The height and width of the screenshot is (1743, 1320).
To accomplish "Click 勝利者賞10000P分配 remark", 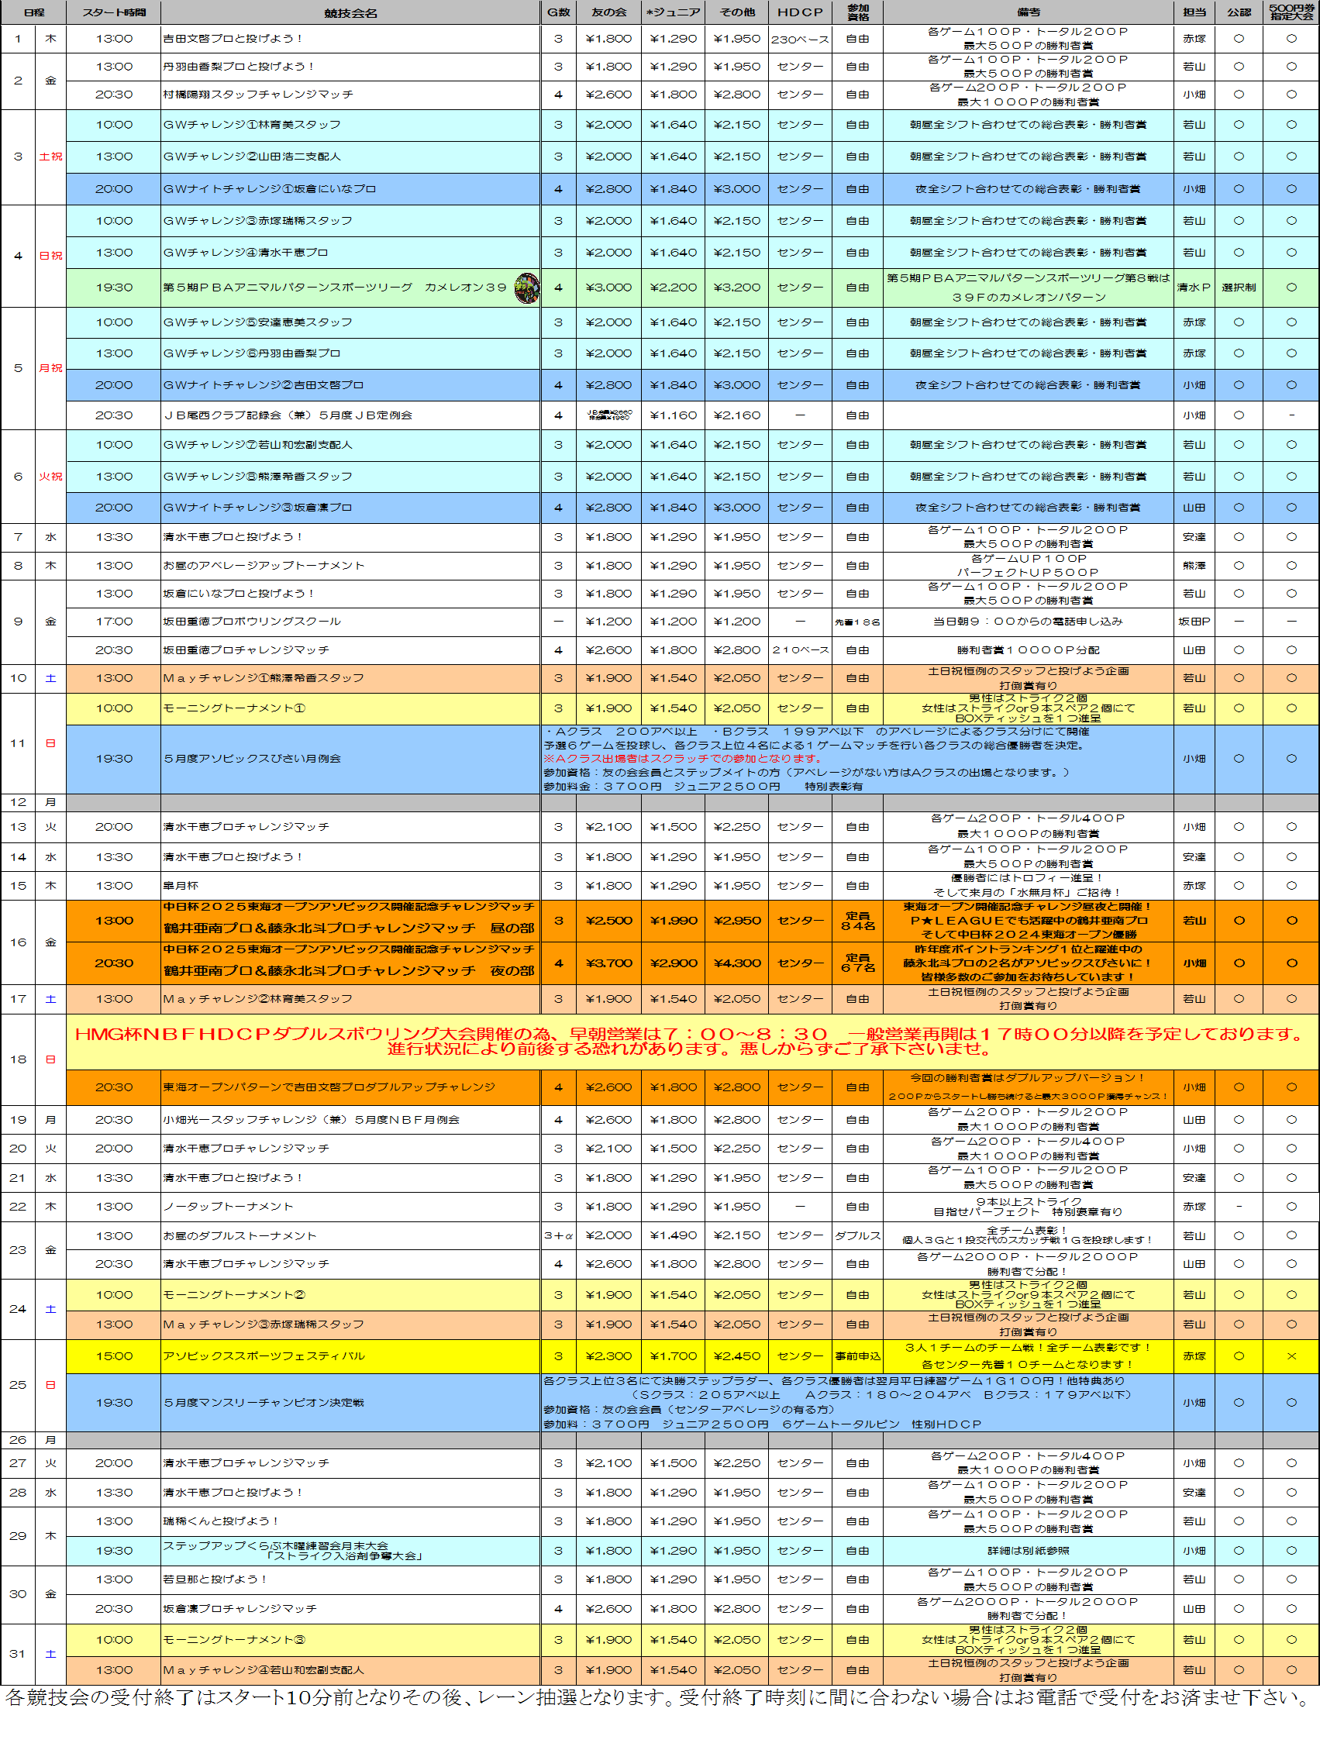I will pyautogui.click(x=1029, y=650).
